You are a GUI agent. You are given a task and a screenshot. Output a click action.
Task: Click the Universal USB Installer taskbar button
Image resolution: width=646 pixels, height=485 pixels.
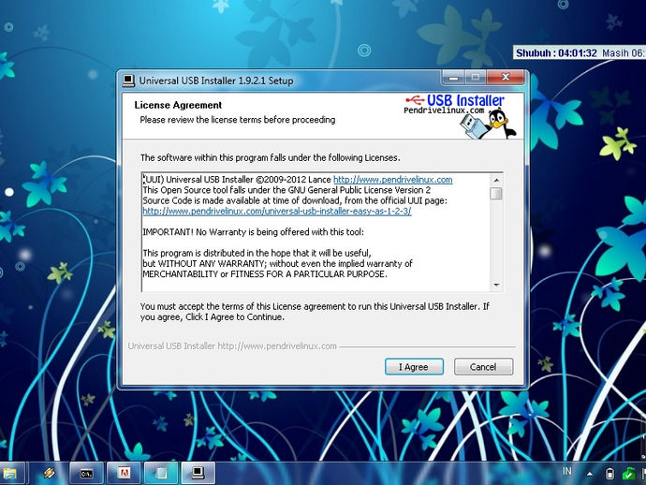pyautogui.click(x=198, y=473)
